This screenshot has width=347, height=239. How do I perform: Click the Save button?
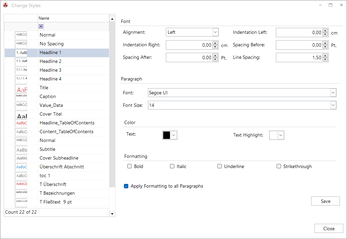tap(325, 201)
